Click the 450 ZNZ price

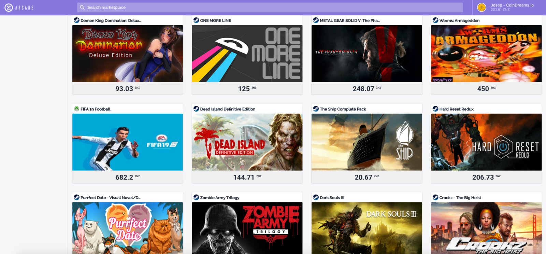[486, 89]
